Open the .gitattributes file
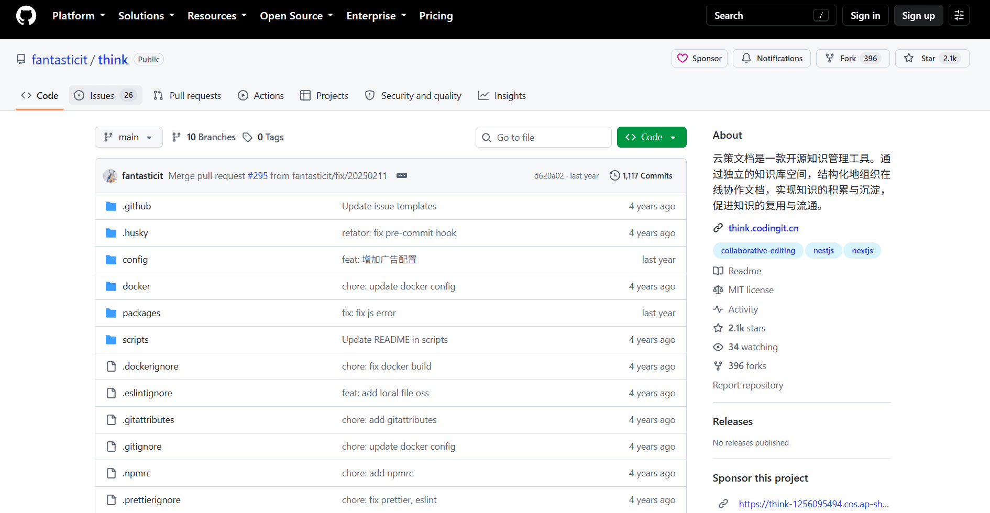The width and height of the screenshot is (990, 513). (x=148, y=420)
